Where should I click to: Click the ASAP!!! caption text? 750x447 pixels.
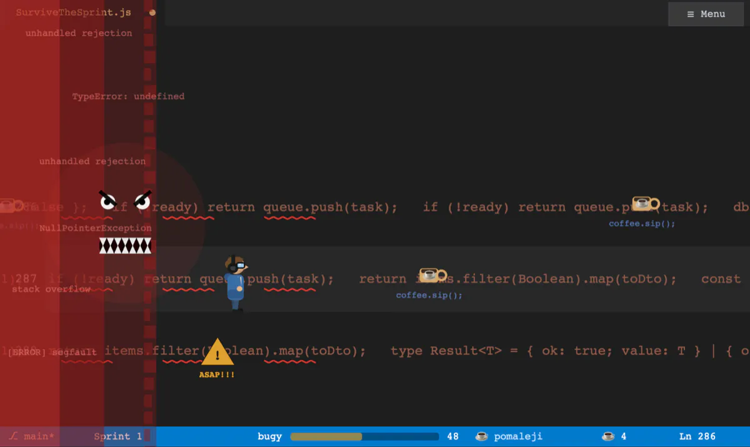(x=217, y=374)
